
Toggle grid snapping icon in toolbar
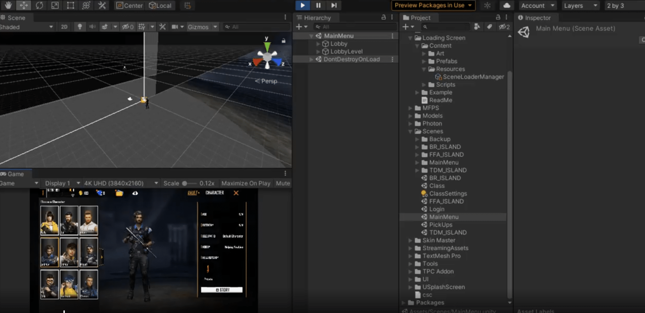click(x=187, y=5)
